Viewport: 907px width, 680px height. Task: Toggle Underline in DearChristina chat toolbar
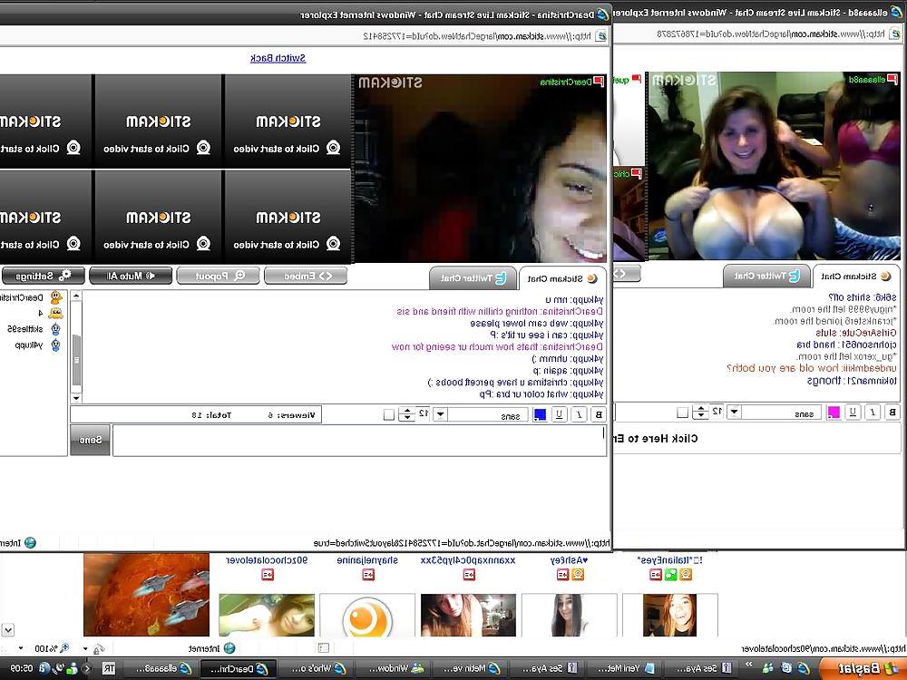[x=560, y=414]
